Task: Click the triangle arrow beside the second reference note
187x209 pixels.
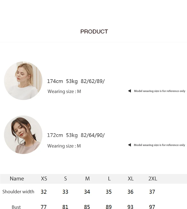Action: (x=129, y=145)
